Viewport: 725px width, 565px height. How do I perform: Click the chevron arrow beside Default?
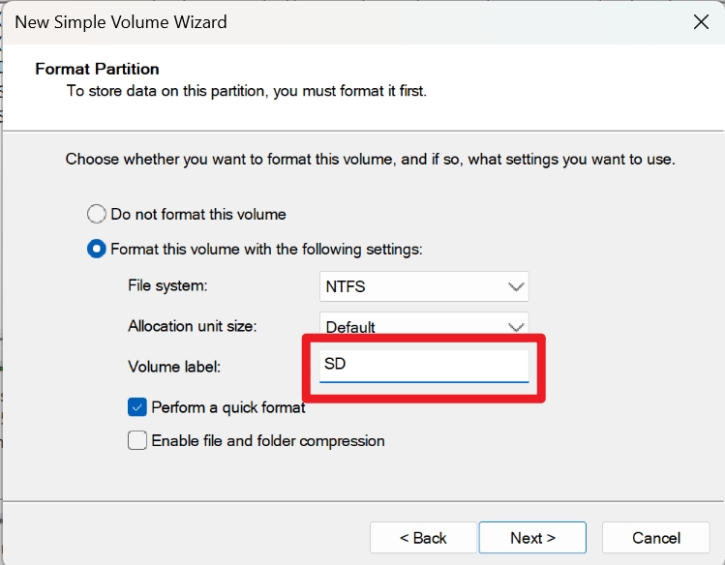click(x=515, y=325)
